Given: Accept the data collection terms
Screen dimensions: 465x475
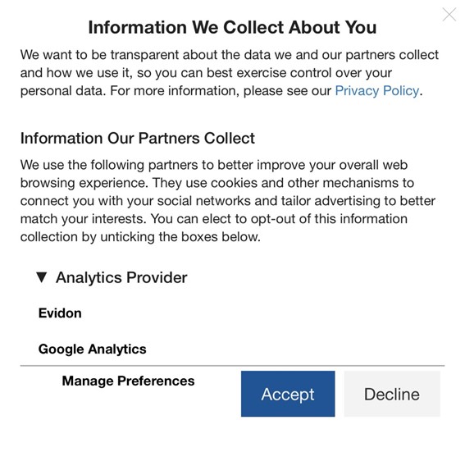Looking at the screenshot, I should [288, 394].
